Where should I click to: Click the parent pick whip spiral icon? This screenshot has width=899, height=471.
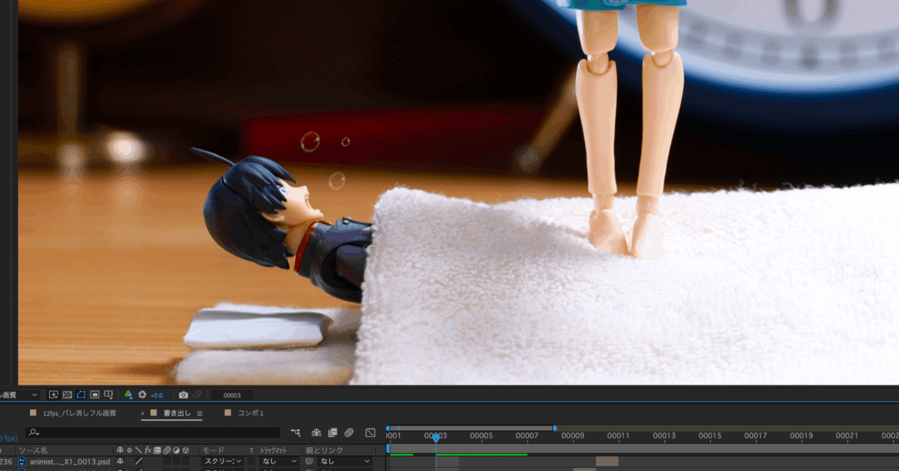coord(309,462)
